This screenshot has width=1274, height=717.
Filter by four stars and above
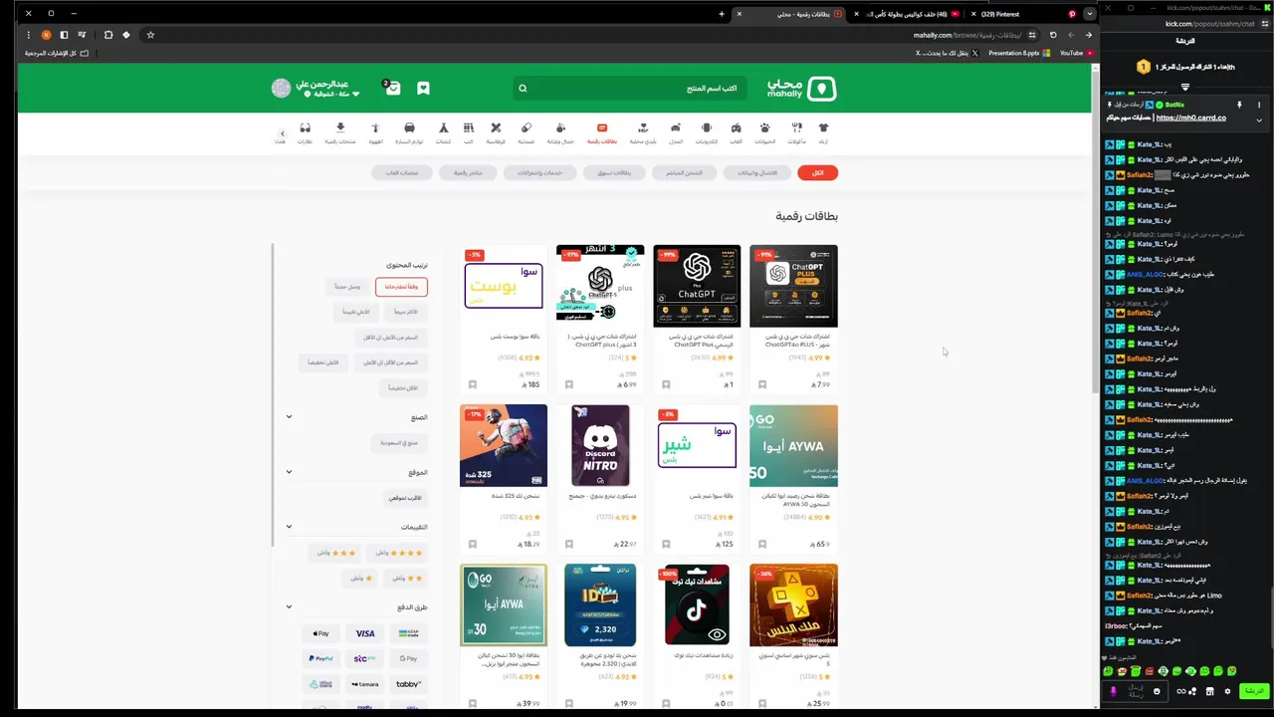(398, 553)
